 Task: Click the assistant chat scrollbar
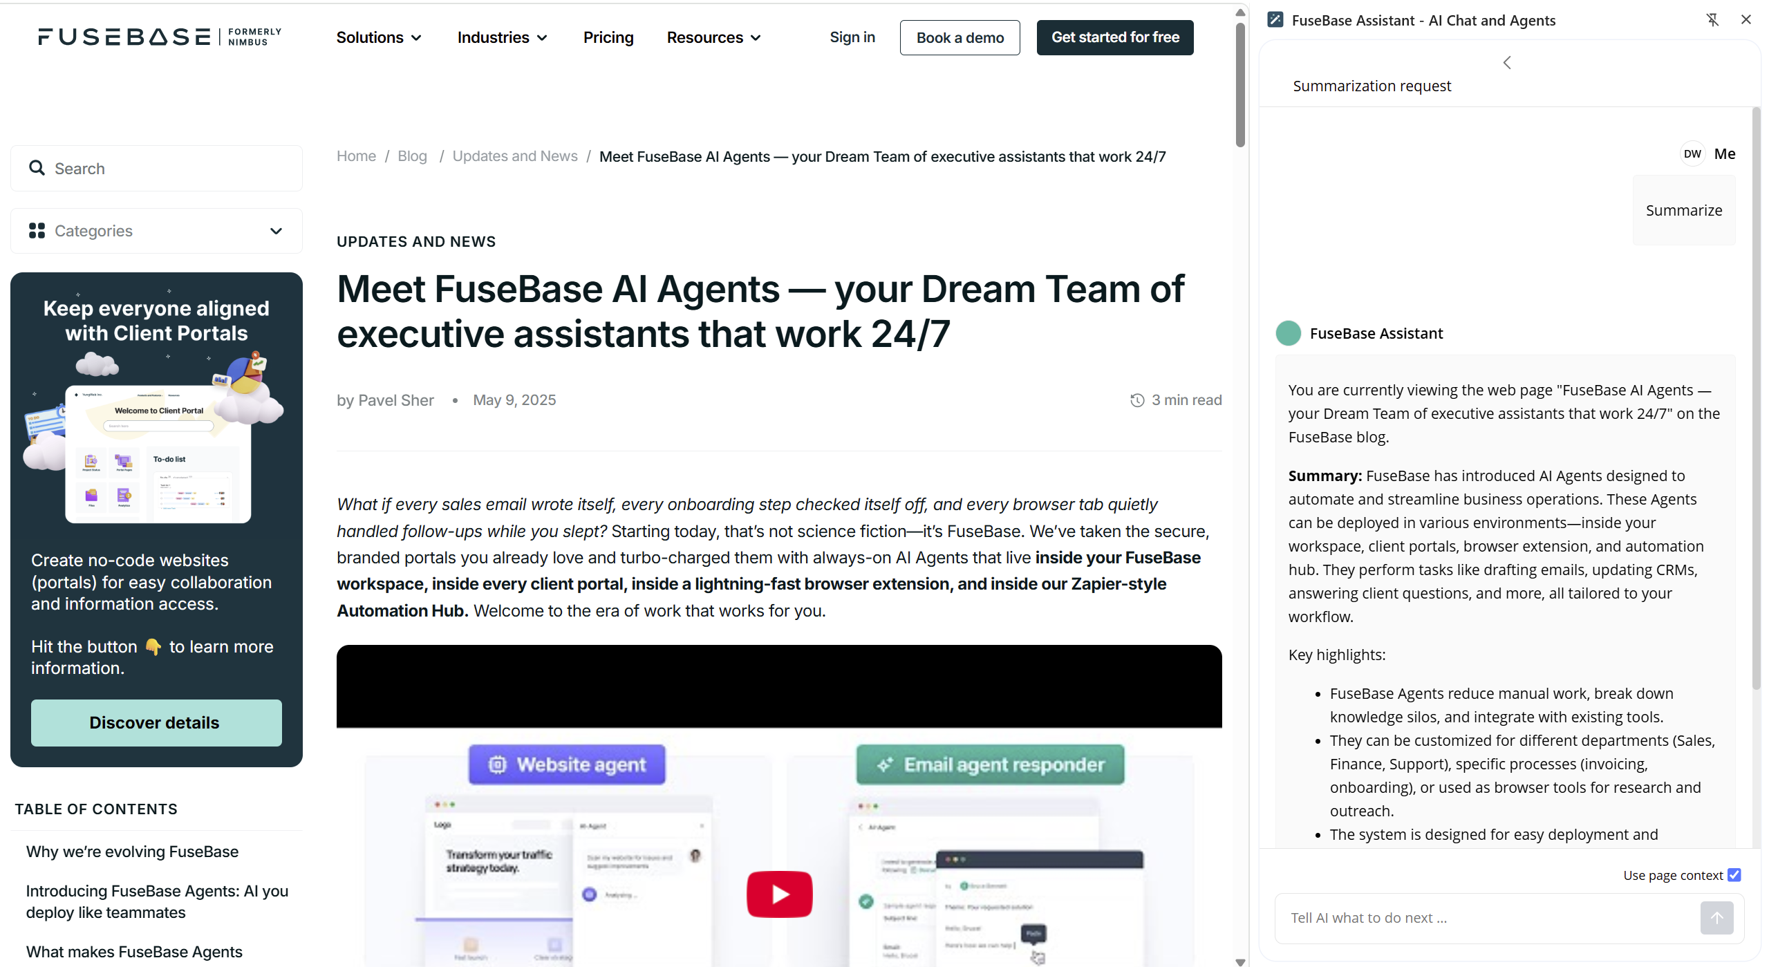pos(1757,397)
